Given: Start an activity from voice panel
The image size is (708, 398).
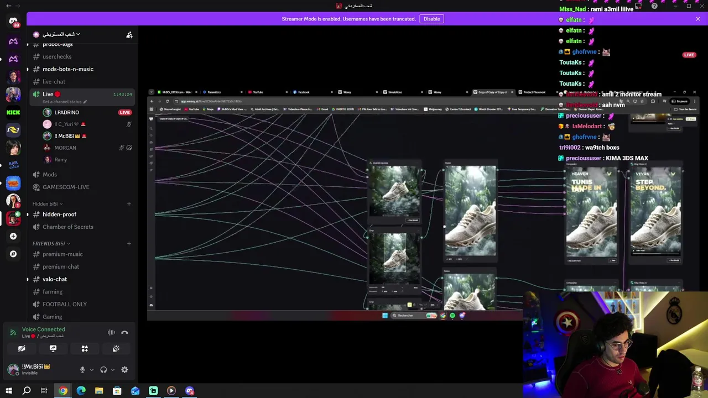Looking at the screenshot, I should point(85,349).
